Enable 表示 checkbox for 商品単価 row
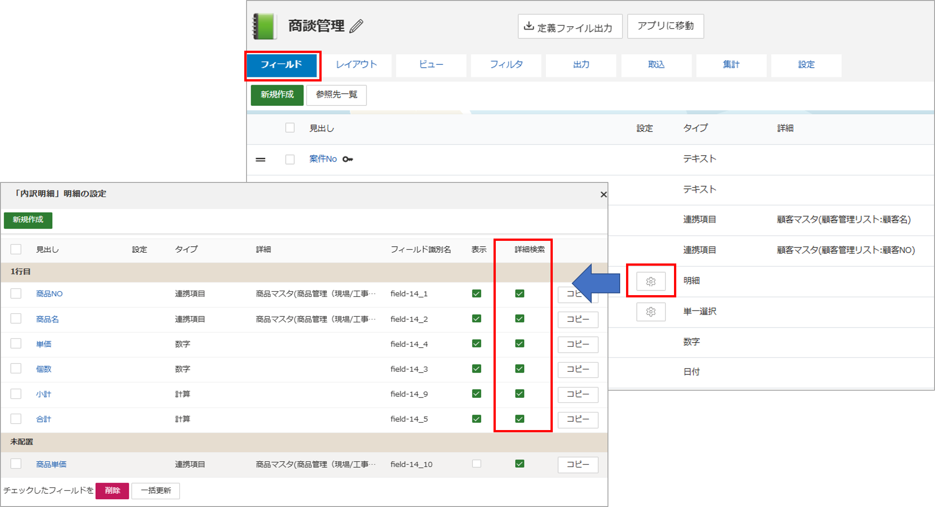935x507 pixels. click(x=476, y=464)
